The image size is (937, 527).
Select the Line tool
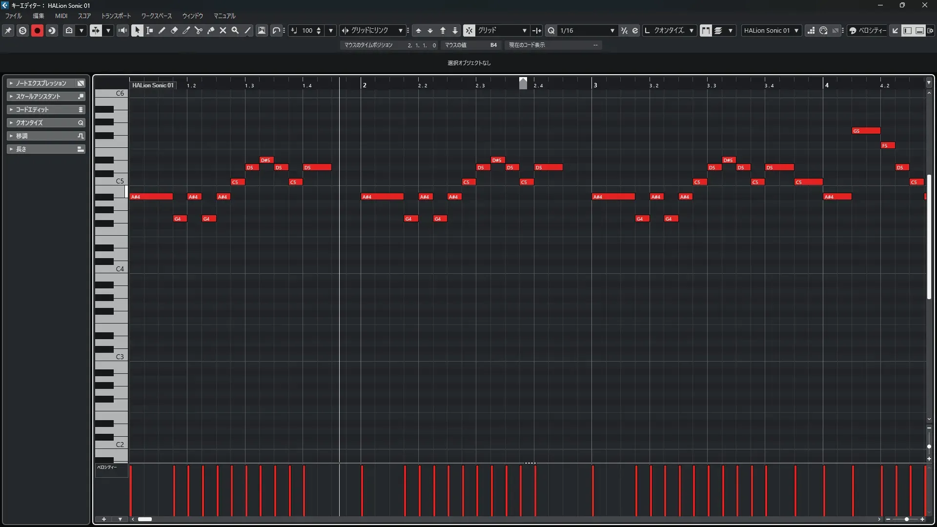[247, 30]
